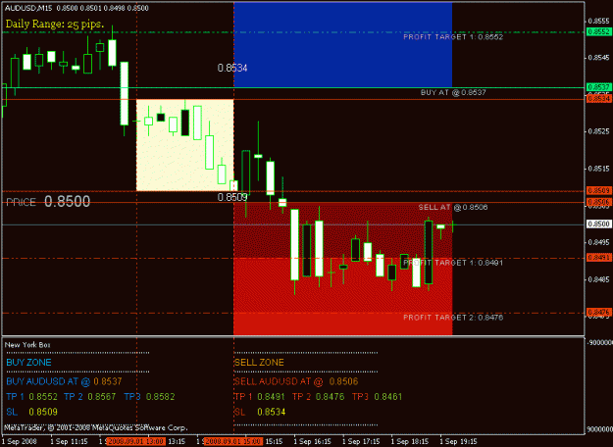The image size is (613, 447).
Task: Click the 0.8545 price scale label
Action: (599, 58)
